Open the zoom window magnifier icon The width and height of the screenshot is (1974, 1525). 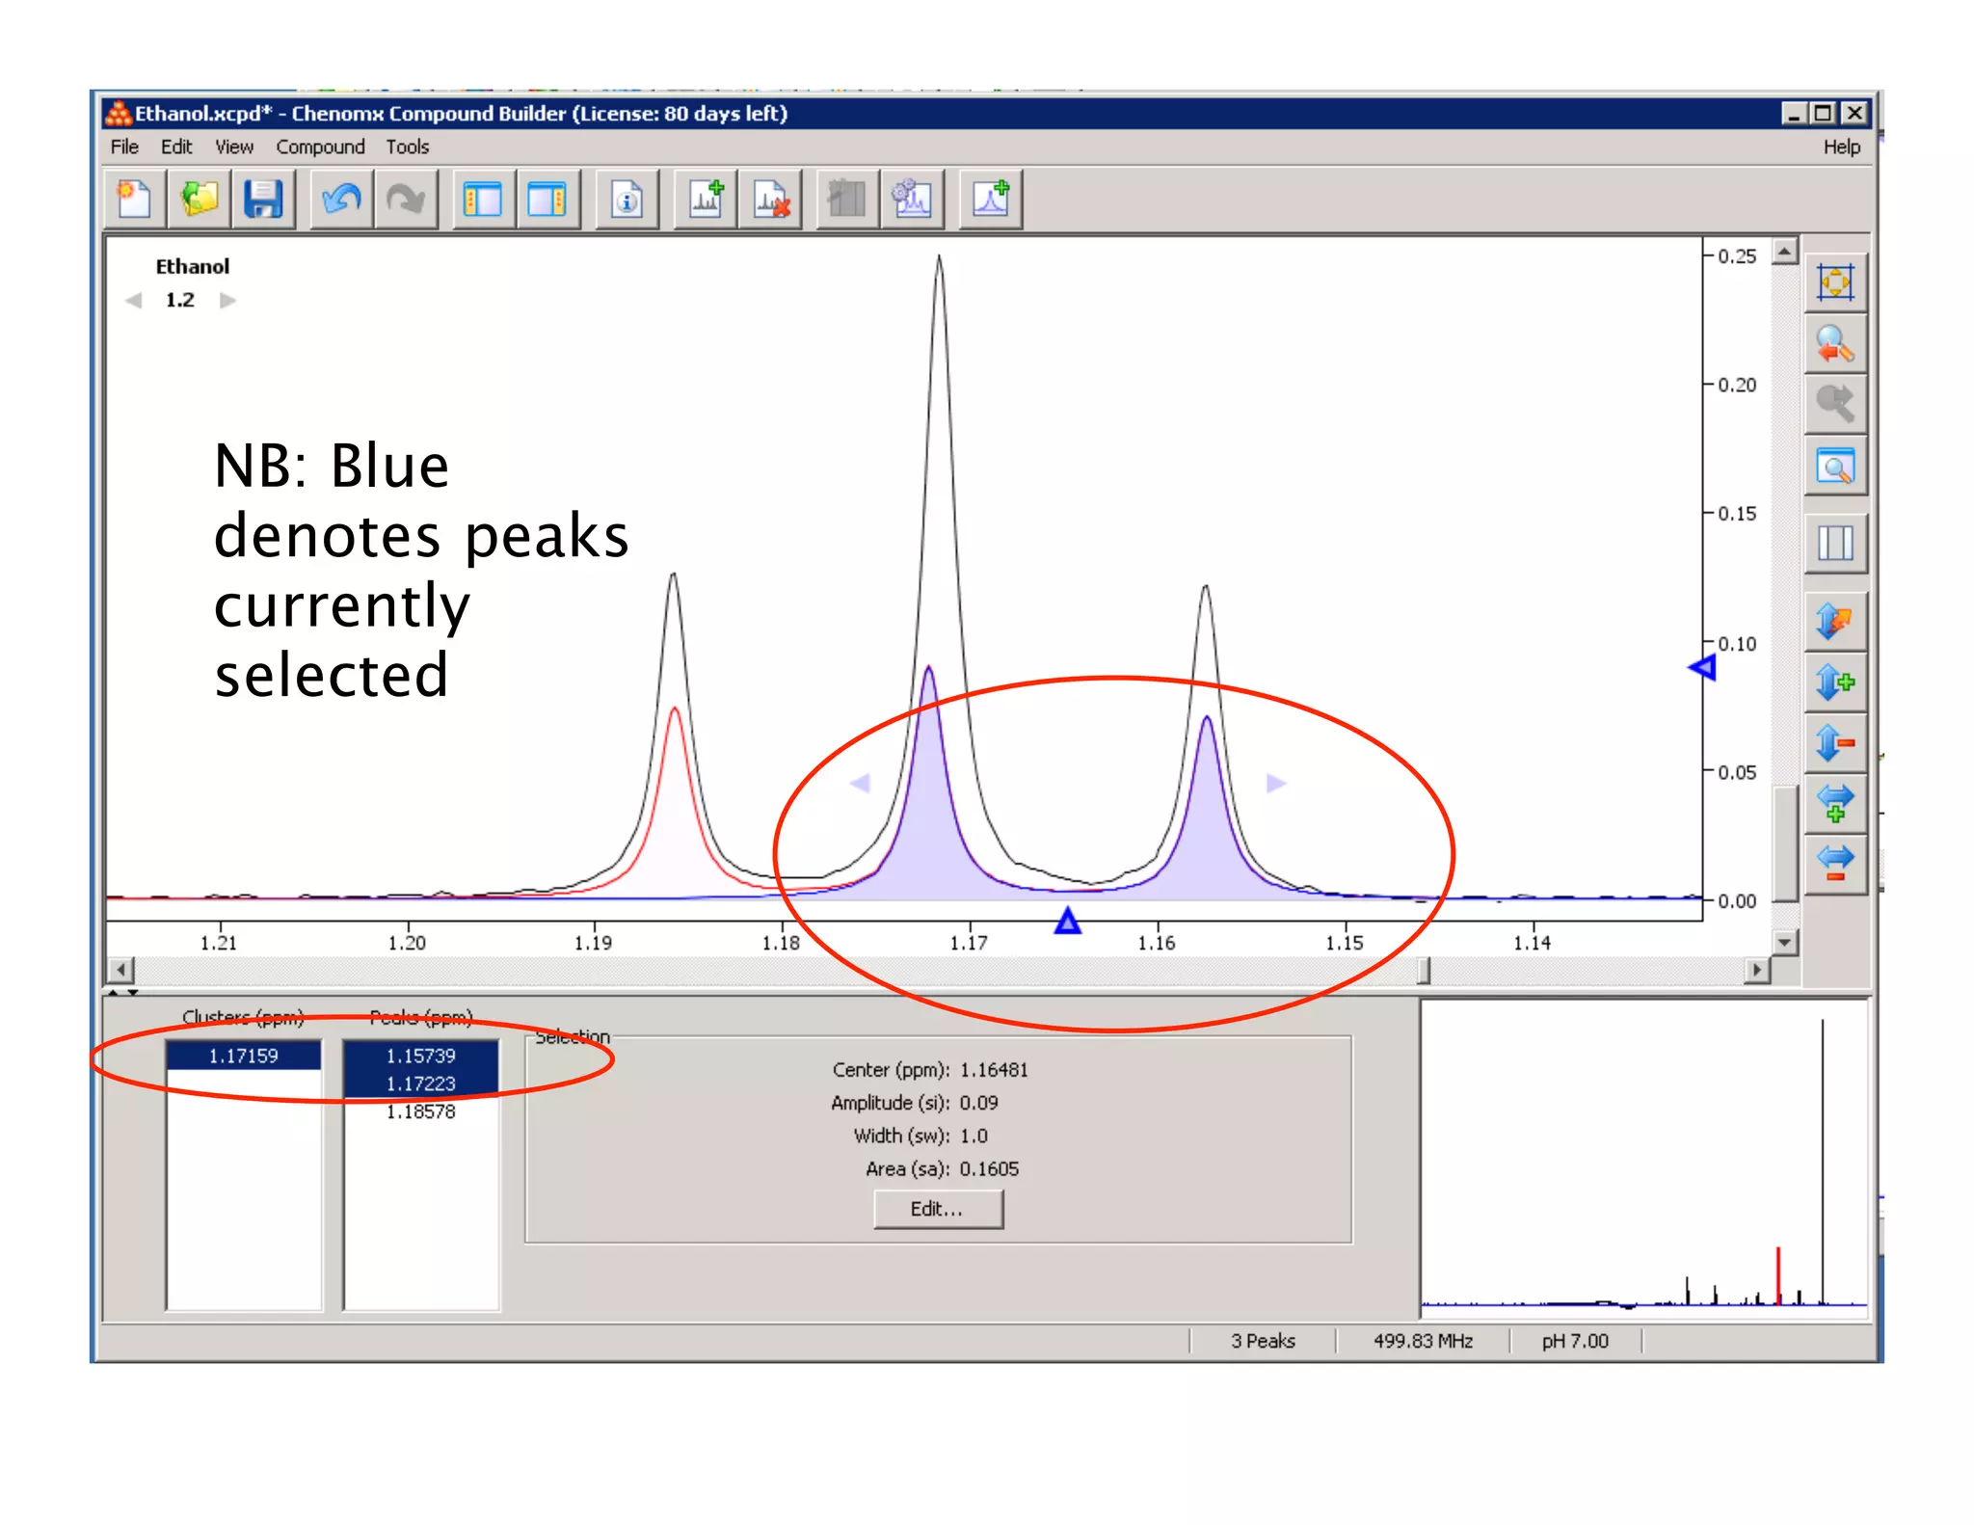[1835, 467]
